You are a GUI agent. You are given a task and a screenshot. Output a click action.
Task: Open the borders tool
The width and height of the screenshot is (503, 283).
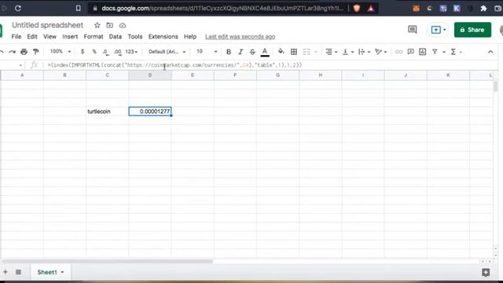(293, 52)
